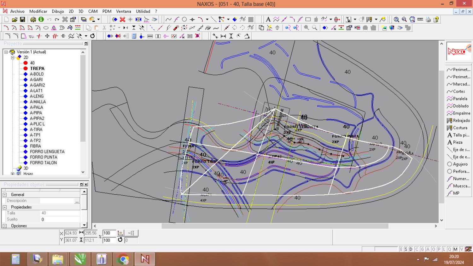Click the Open file folder icon

(15, 19)
